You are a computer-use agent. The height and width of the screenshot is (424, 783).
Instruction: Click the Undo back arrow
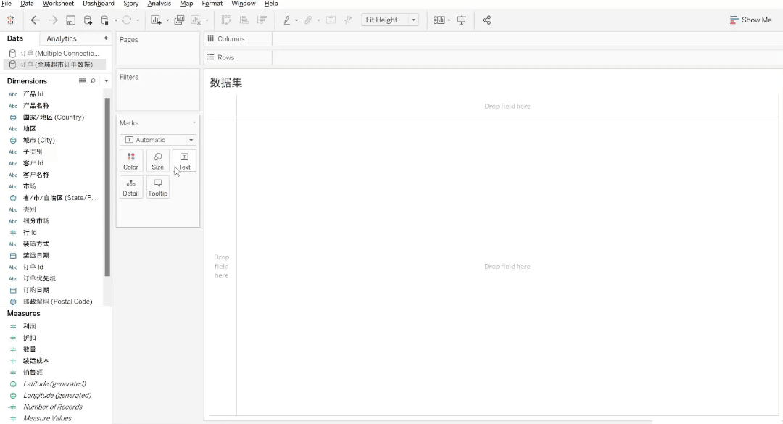point(35,20)
